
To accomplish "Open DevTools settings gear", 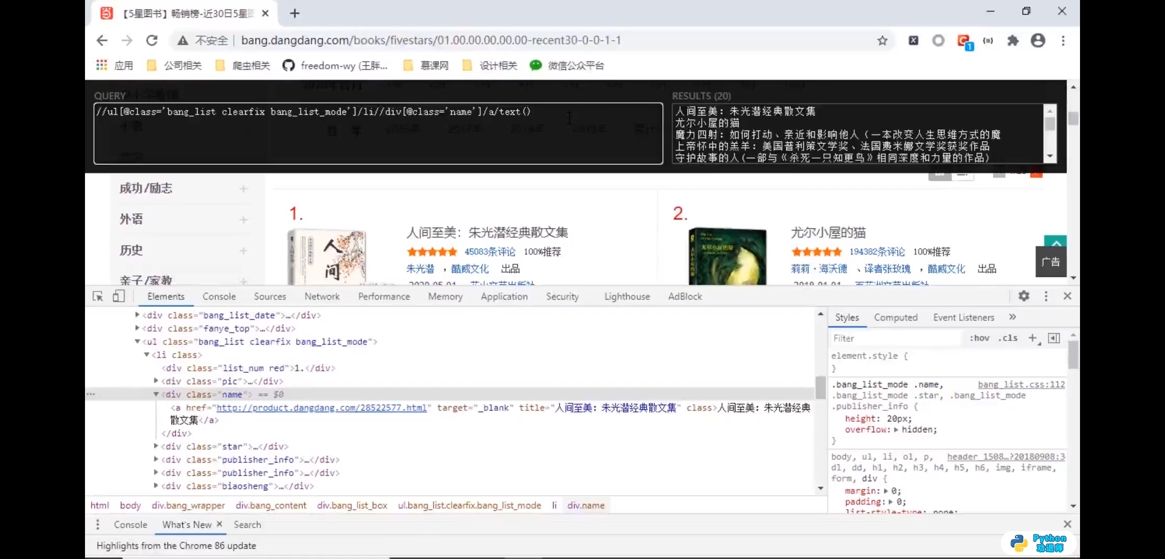I will [x=1024, y=296].
